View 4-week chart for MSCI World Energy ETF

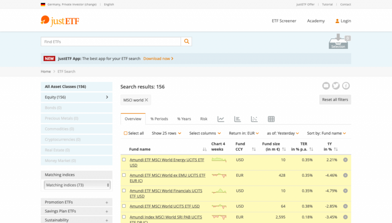click(219, 160)
